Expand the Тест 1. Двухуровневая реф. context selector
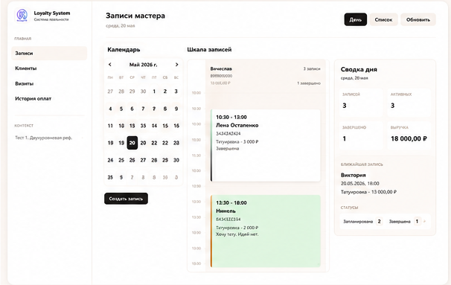Screen dimensions: 451x285 [49, 138]
